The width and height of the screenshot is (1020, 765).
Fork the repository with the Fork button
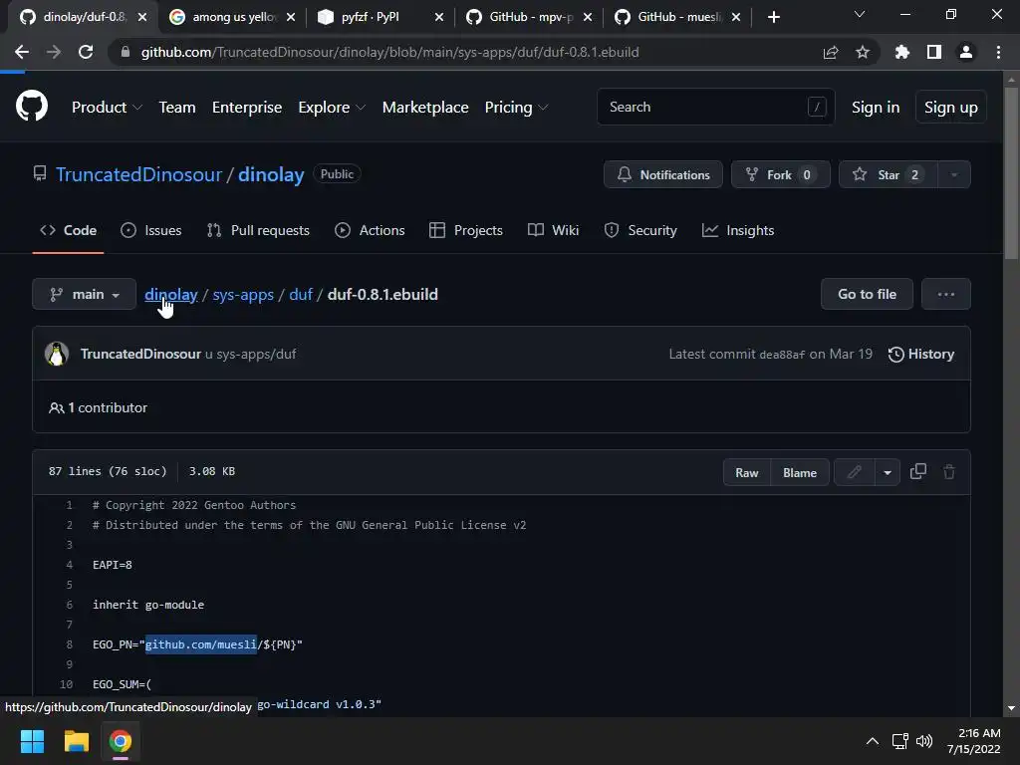(x=781, y=174)
